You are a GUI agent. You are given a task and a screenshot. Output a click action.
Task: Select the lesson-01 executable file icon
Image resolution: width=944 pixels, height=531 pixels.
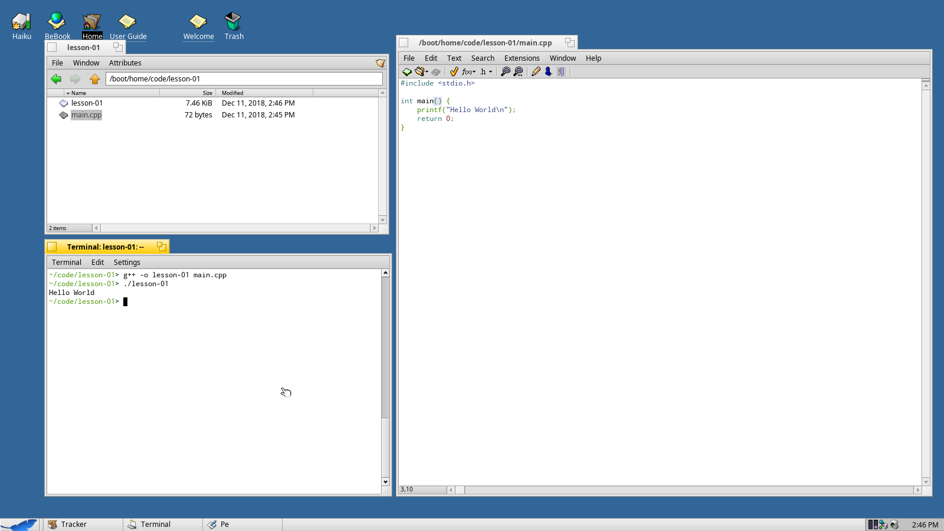tap(64, 103)
